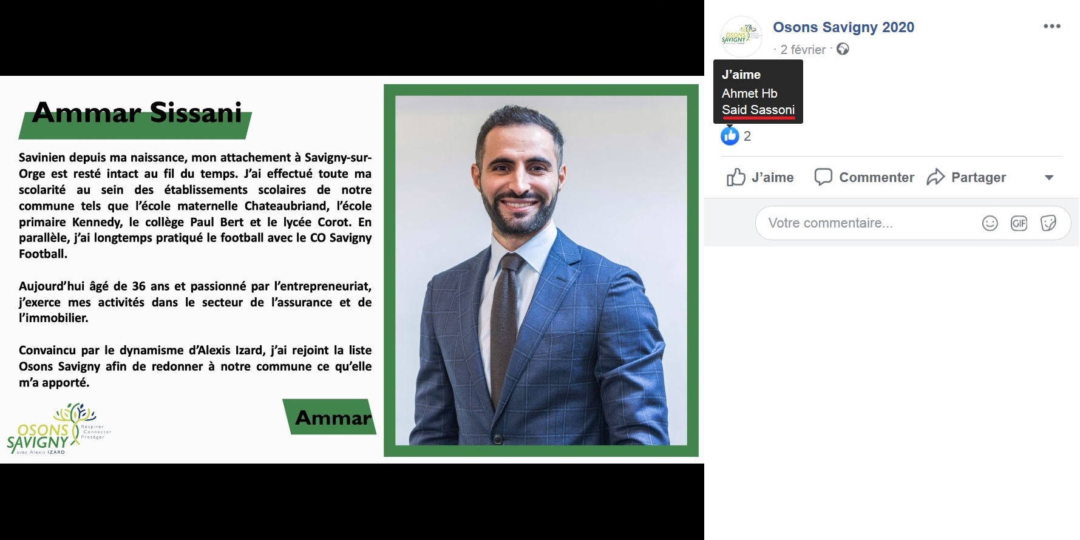Click the Osons Savigny 2020 profile picture
Image resolution: width=1080 pixels, height=540 pixels.
click(x=741, y=37)
